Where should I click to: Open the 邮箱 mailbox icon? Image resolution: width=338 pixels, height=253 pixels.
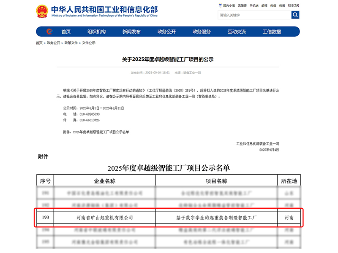pyautogui.click(x=264, y=5)
